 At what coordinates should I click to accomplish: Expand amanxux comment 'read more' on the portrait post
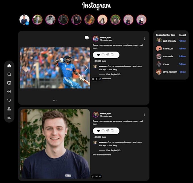(x=137, y=142)
